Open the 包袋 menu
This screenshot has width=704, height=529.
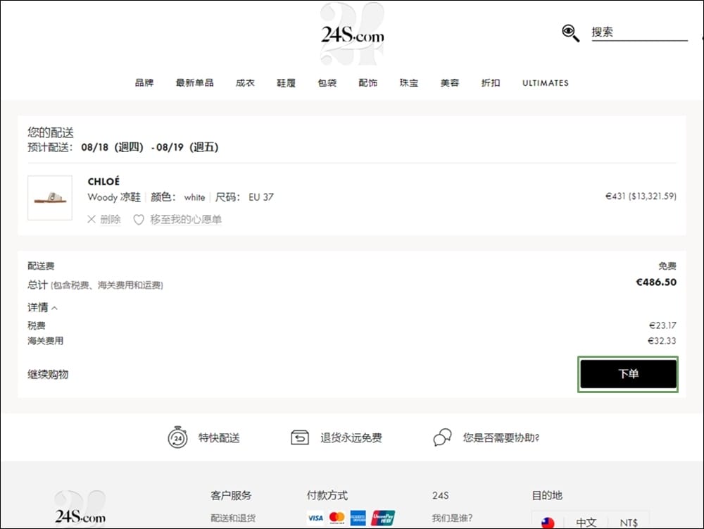tap(327, 82)
